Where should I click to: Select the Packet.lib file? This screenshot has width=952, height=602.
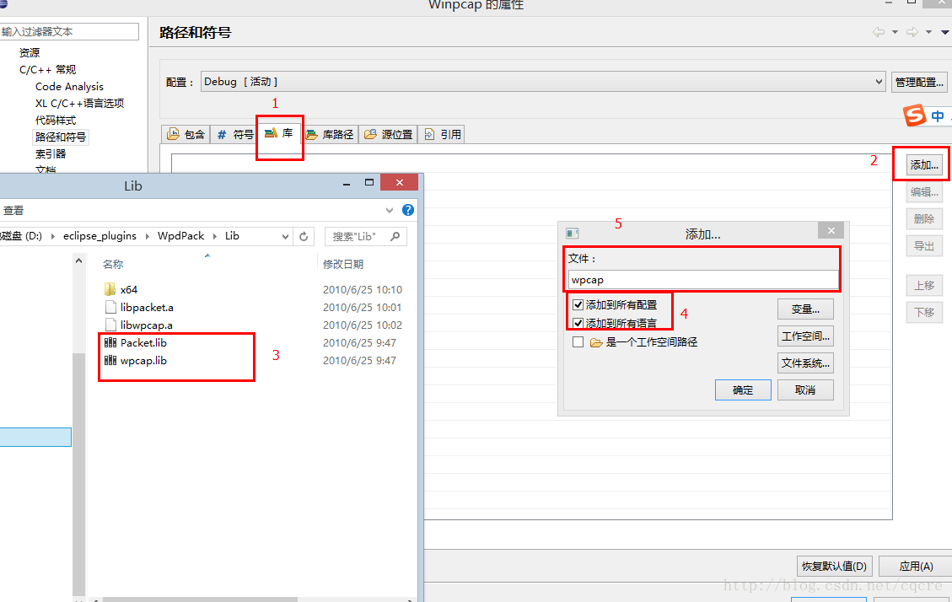point(143,342)
